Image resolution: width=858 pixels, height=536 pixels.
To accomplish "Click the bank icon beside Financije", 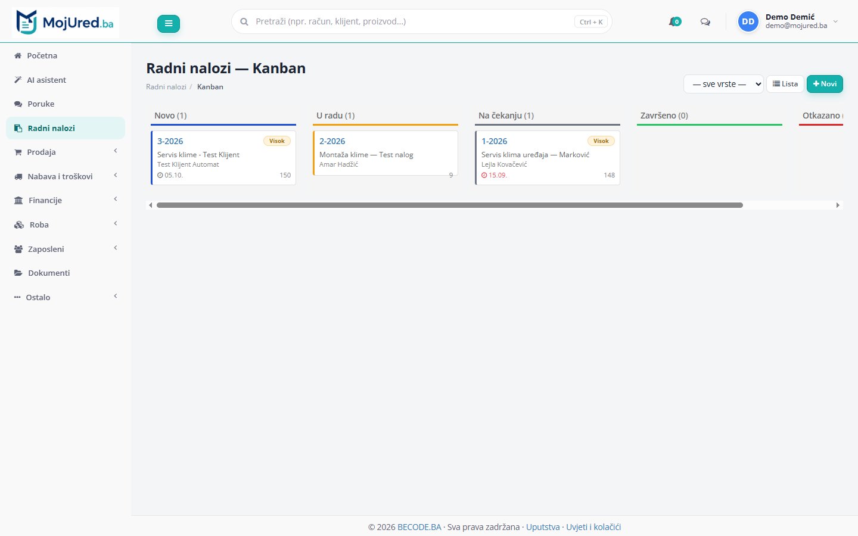I will (x=18, y=200).
